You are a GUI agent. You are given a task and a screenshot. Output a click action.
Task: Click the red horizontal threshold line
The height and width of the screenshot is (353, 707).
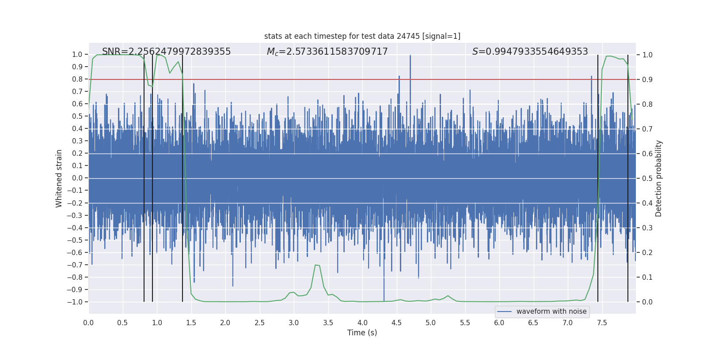pos(362,79)
